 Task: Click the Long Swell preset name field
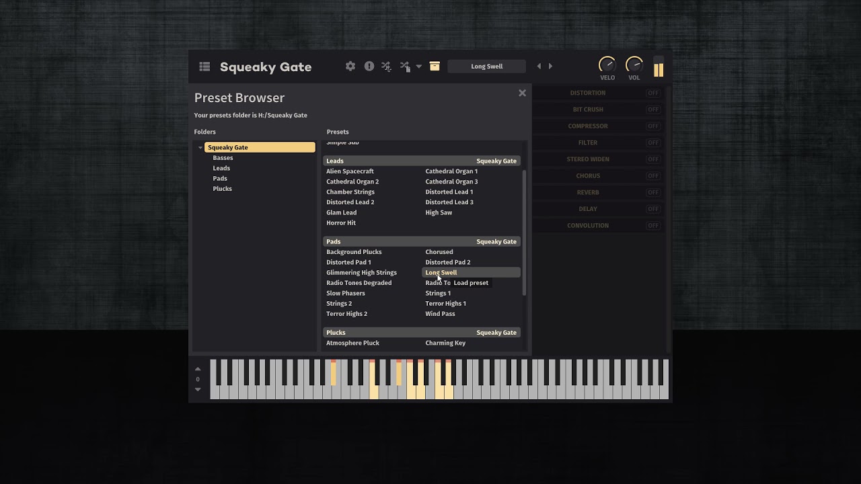tap(487, 66)
